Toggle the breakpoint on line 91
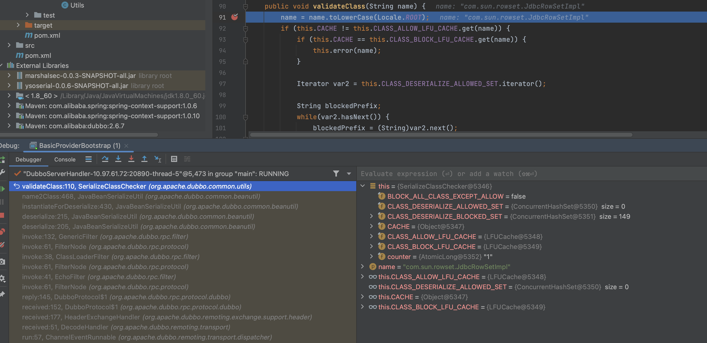The height and width of the screenshot is (343, 707). (x=235, y=17)
